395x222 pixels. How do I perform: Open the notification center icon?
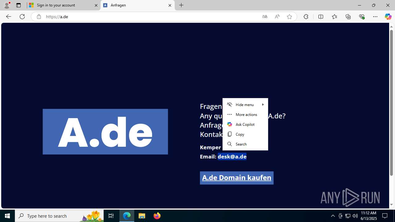tap(385, 216)
